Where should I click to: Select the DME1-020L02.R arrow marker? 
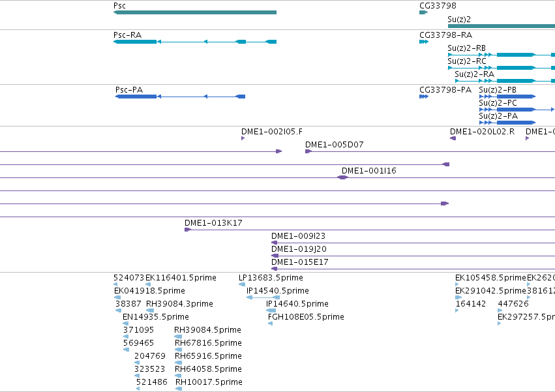[453, 138]
